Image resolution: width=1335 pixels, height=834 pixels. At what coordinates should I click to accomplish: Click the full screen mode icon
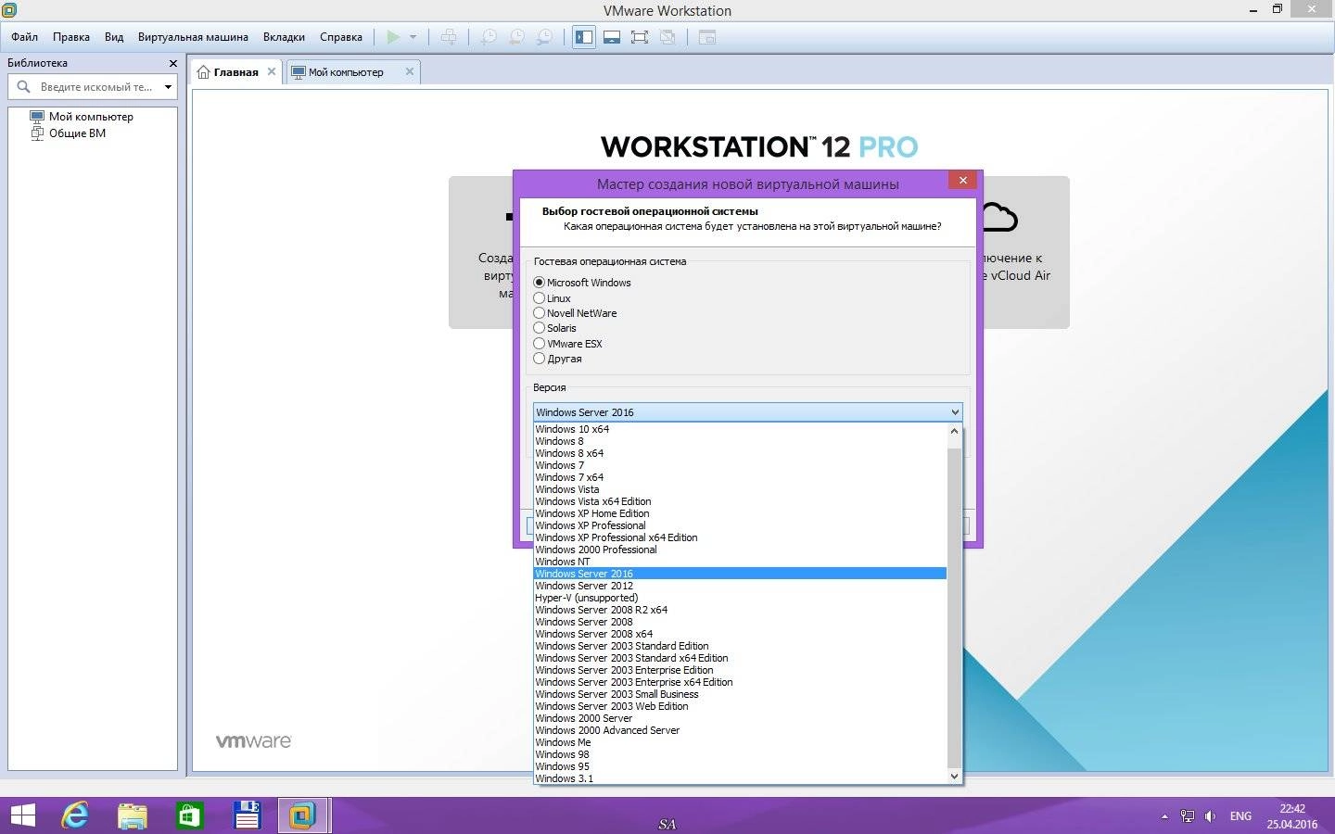(x=640, y=37)
